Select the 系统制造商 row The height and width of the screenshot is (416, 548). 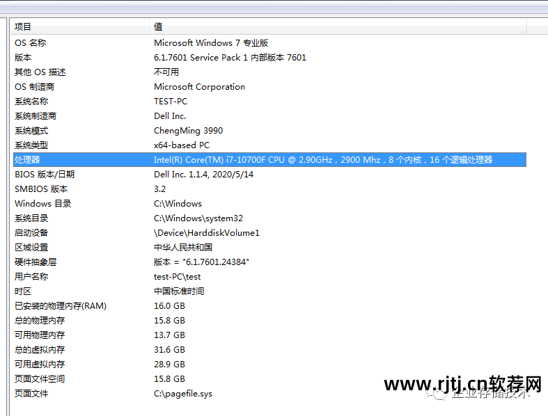point(269,116)
